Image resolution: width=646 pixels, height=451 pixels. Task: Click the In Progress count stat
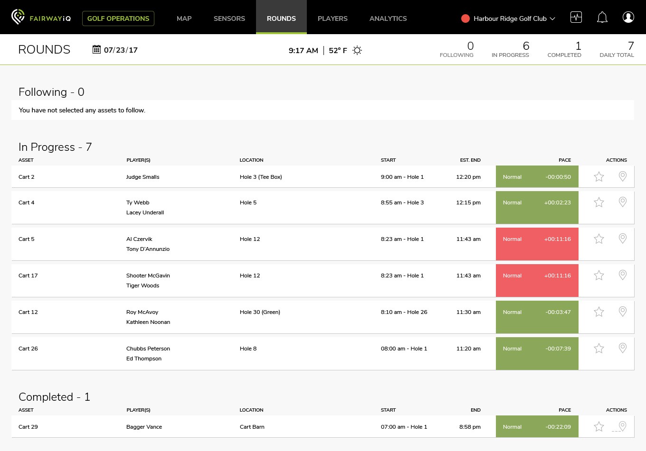coord(510,49)
